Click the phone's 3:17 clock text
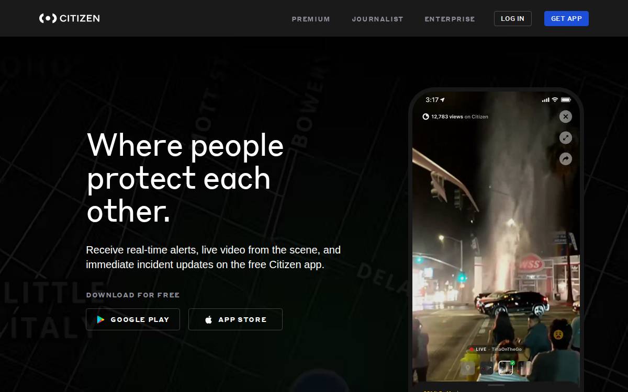Viewport: 628px width, 392px height. pyautogui.click(x=432, y=100)
